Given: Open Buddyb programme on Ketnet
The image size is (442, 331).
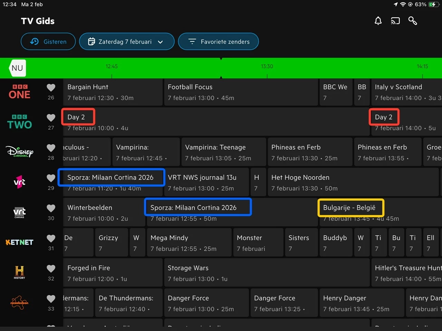Looking at the screenshot, I should click(336, 243).
